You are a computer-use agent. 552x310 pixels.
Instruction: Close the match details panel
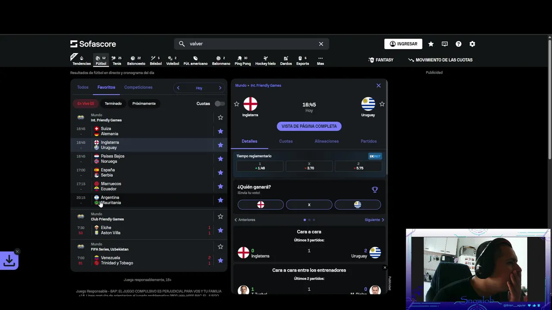coord(379,86)
